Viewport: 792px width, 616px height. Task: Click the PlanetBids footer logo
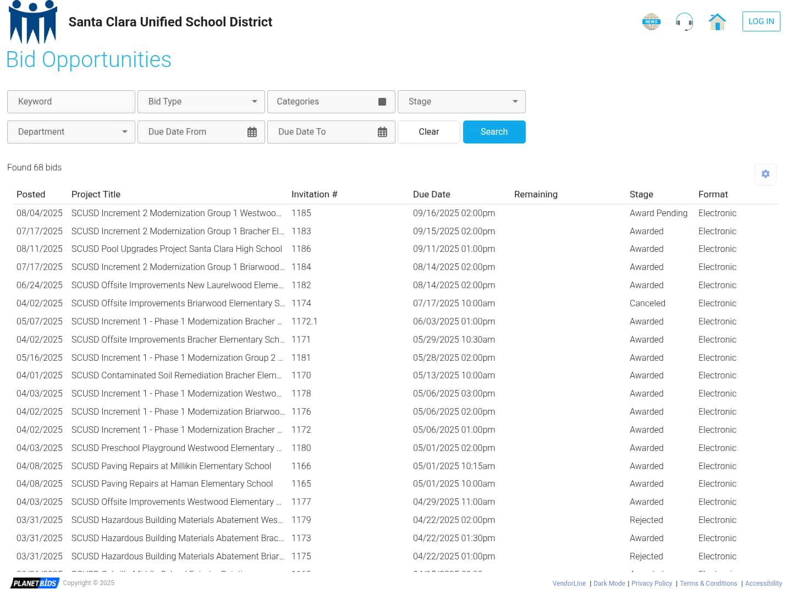point(35,583)
